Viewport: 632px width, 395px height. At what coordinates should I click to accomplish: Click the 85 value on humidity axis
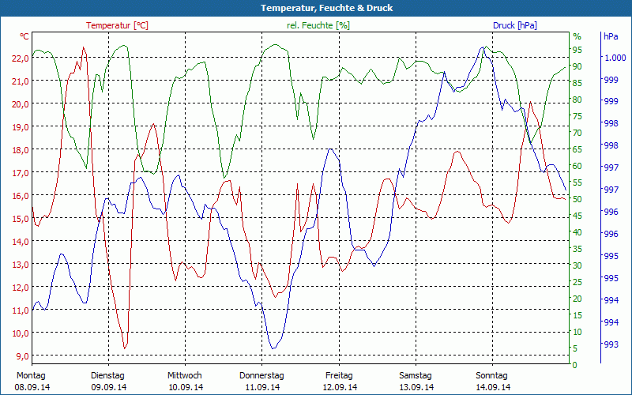[577, 83]
